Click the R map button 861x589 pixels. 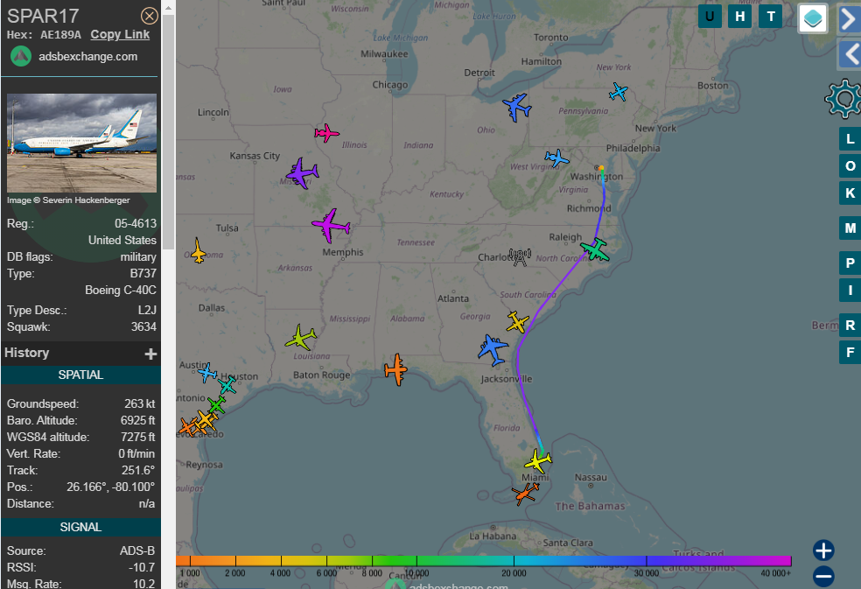tap(850, 326)
